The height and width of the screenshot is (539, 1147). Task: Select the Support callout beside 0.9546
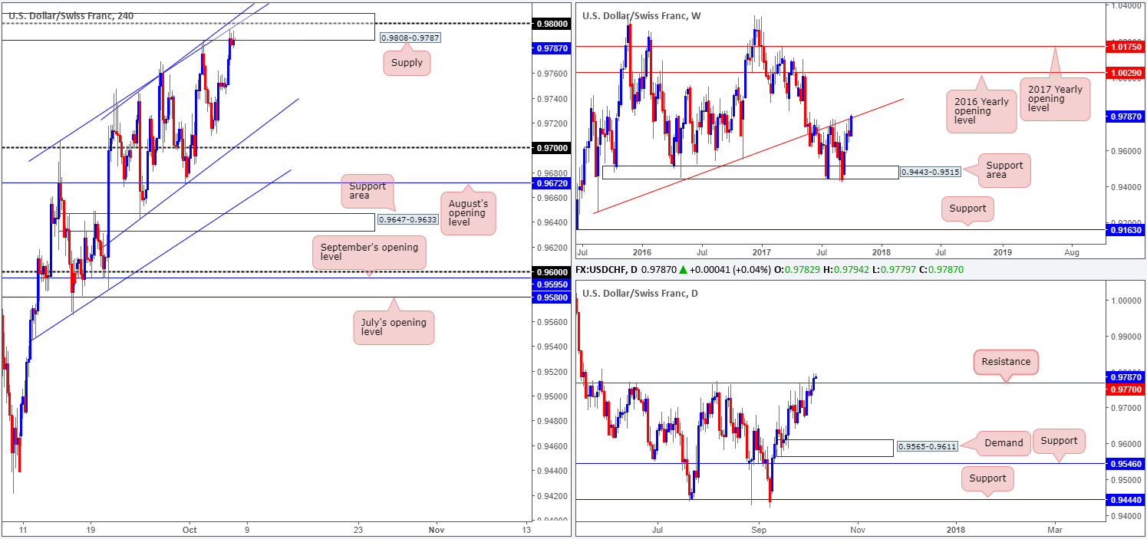(1059, 440)
